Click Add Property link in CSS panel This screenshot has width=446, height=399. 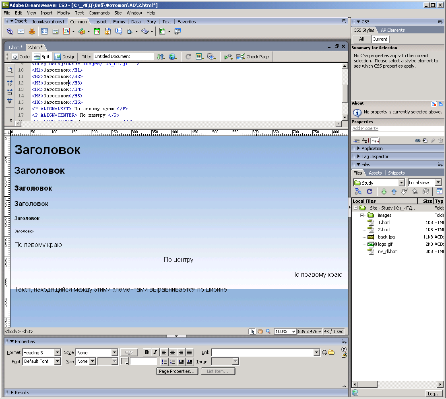365,128
